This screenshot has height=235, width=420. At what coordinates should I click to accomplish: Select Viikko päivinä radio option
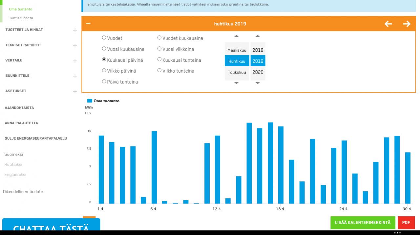point(104,70)
